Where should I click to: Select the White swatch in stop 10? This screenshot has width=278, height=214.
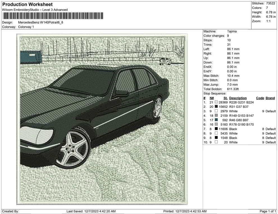216,142
